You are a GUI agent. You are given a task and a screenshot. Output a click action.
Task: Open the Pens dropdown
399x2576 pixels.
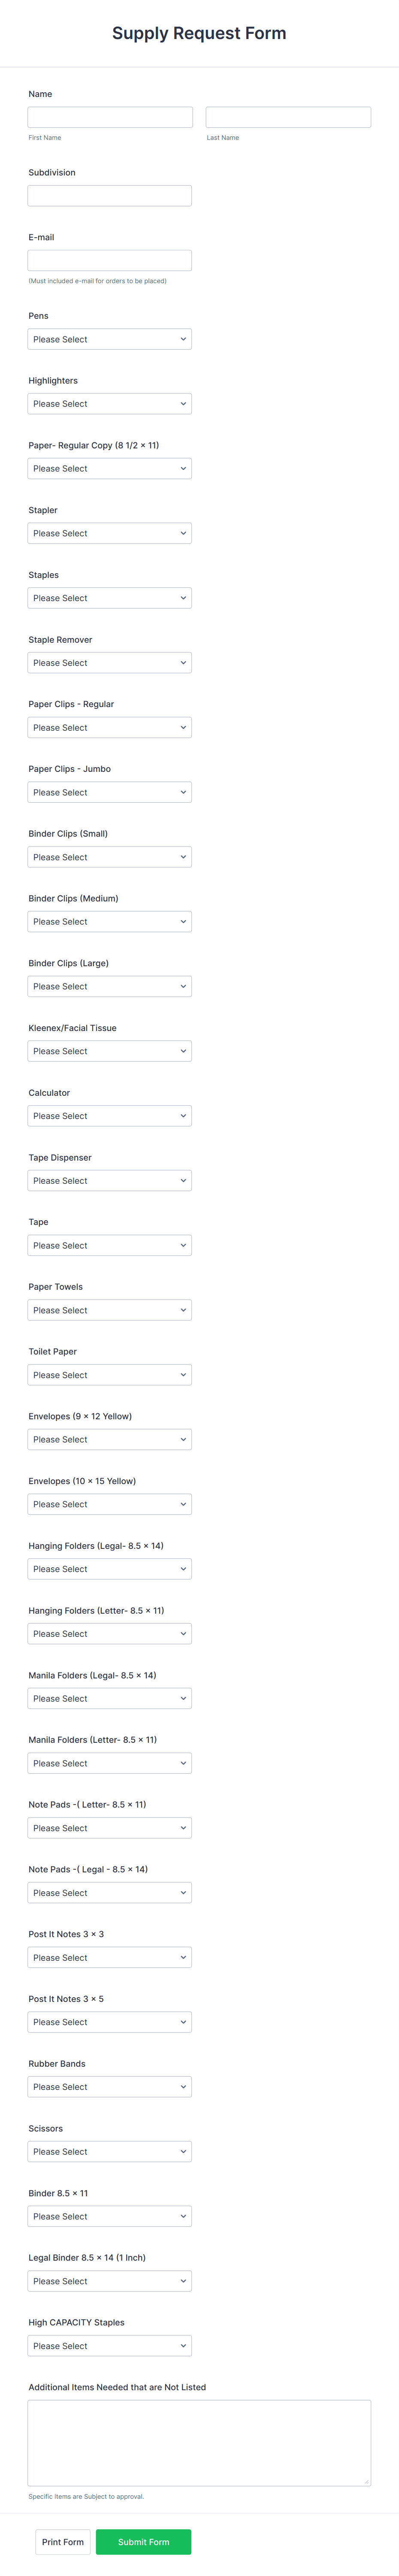[x=110, y=339]
